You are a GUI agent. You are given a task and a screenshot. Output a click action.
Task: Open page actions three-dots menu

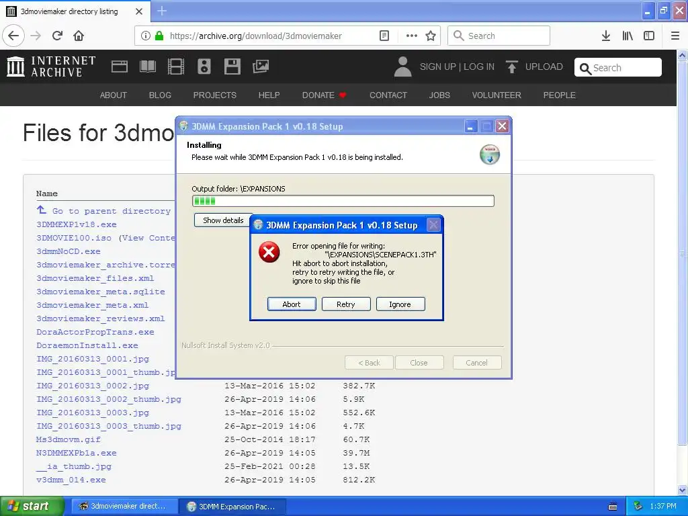tap(412, 36)
